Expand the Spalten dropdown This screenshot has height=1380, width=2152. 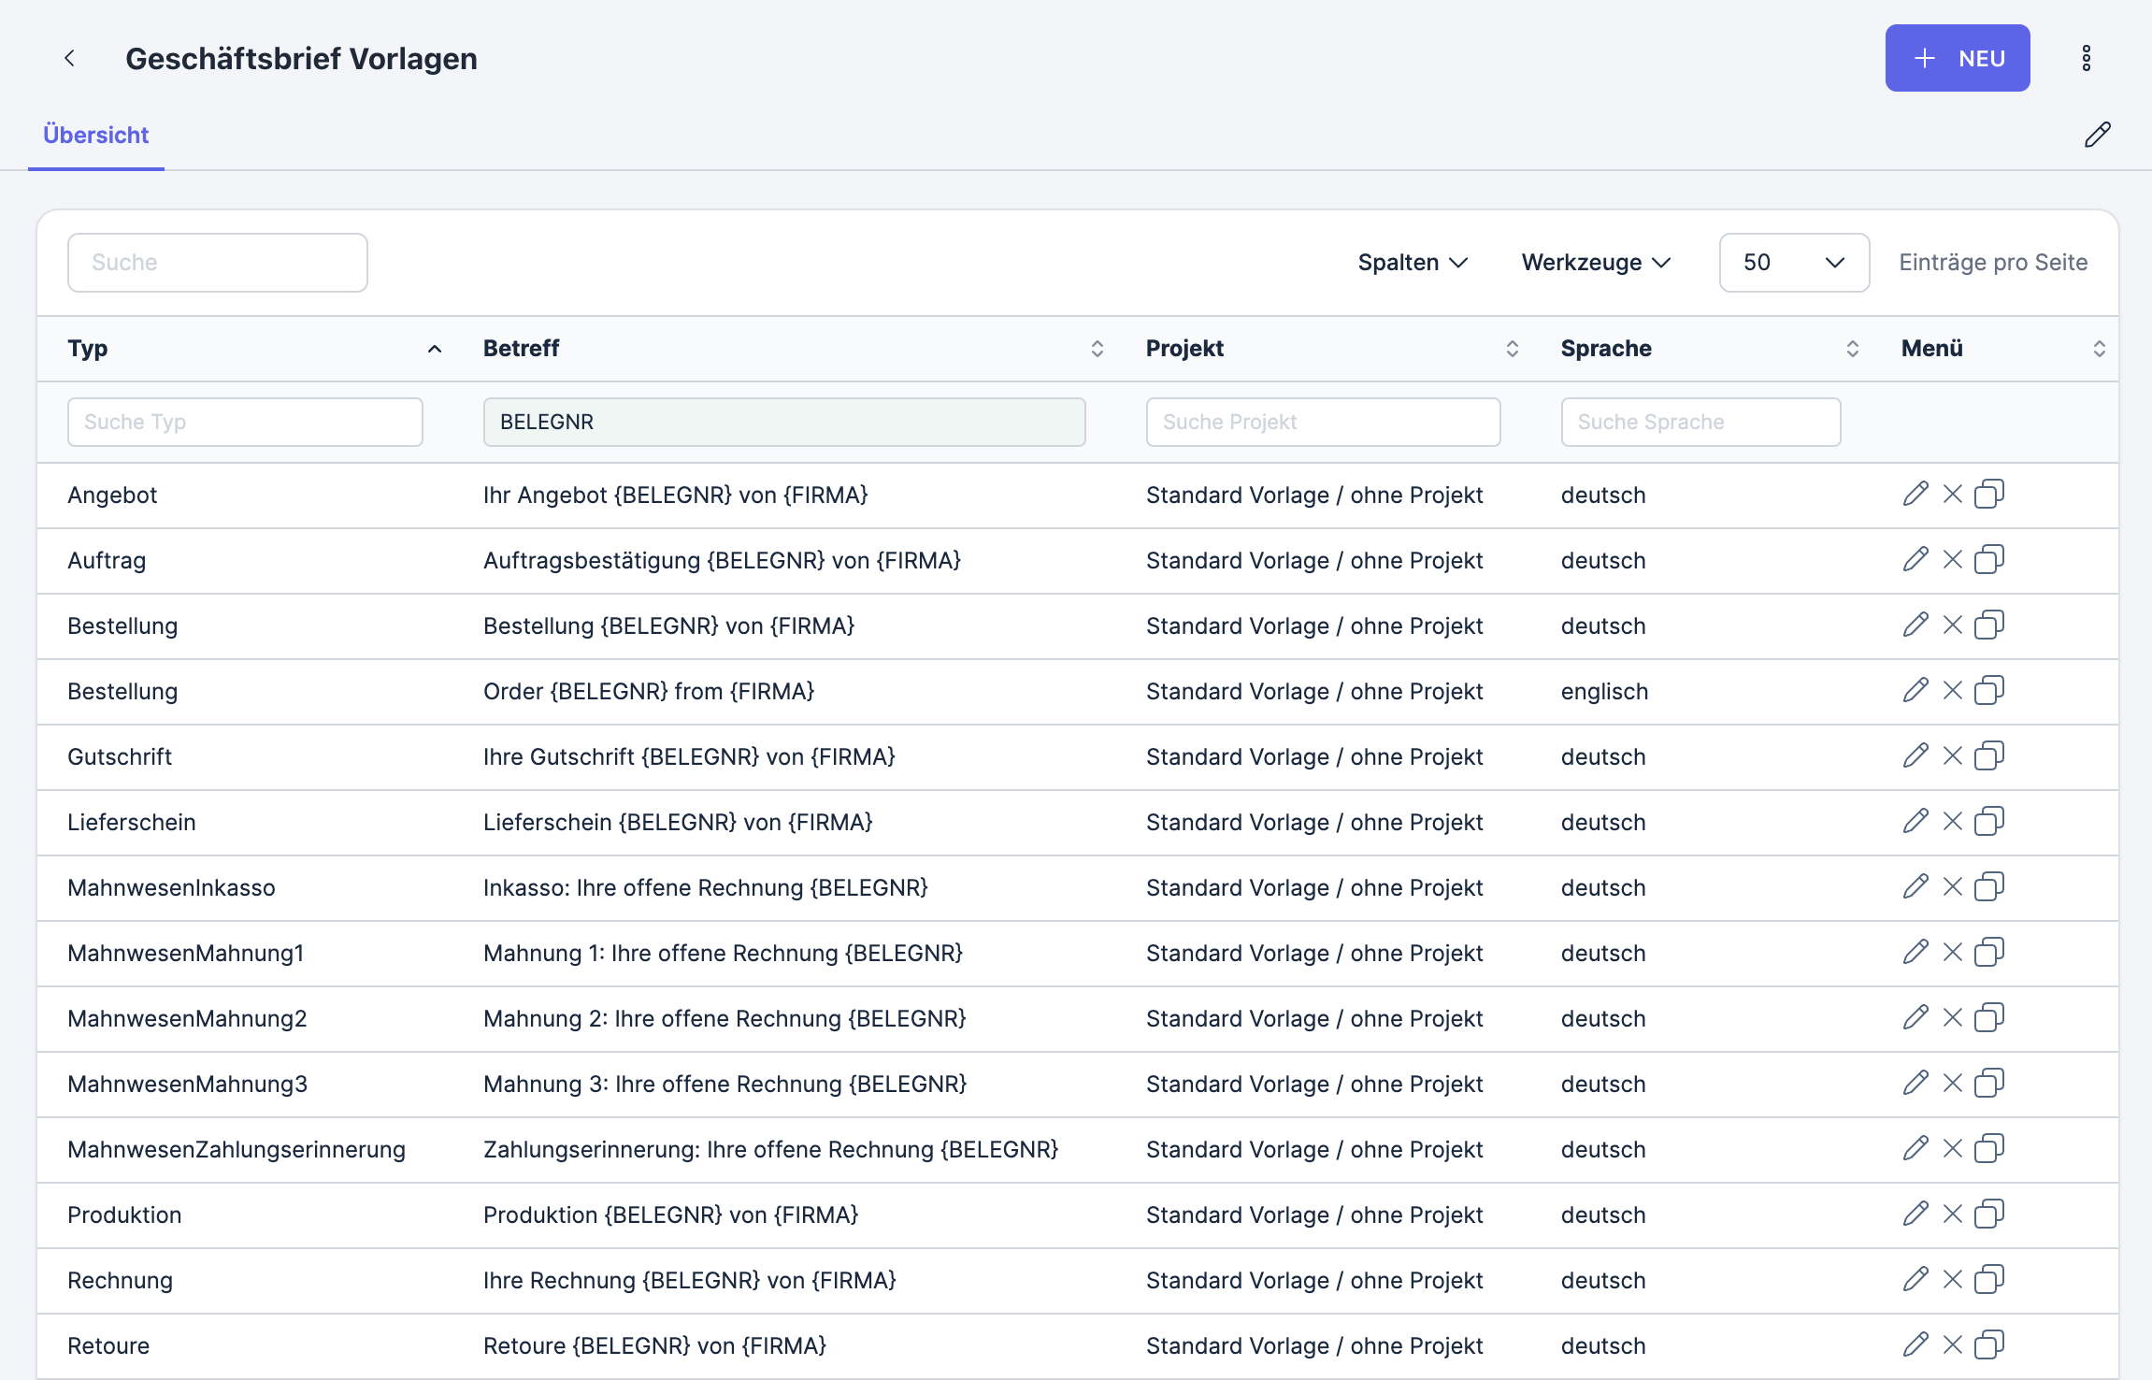pyautogui.click(x=1412, y=263)
